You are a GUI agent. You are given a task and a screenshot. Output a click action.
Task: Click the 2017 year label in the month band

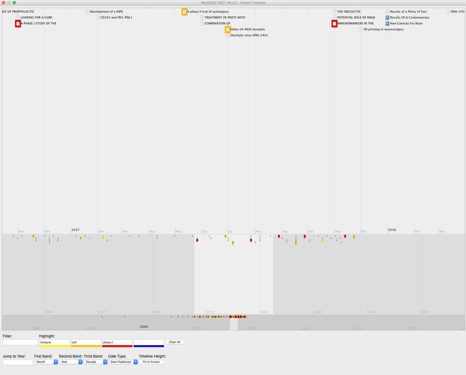[75, 230]
